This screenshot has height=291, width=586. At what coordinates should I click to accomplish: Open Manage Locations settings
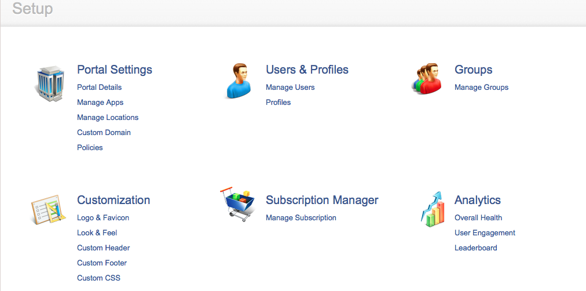point(108,118)
